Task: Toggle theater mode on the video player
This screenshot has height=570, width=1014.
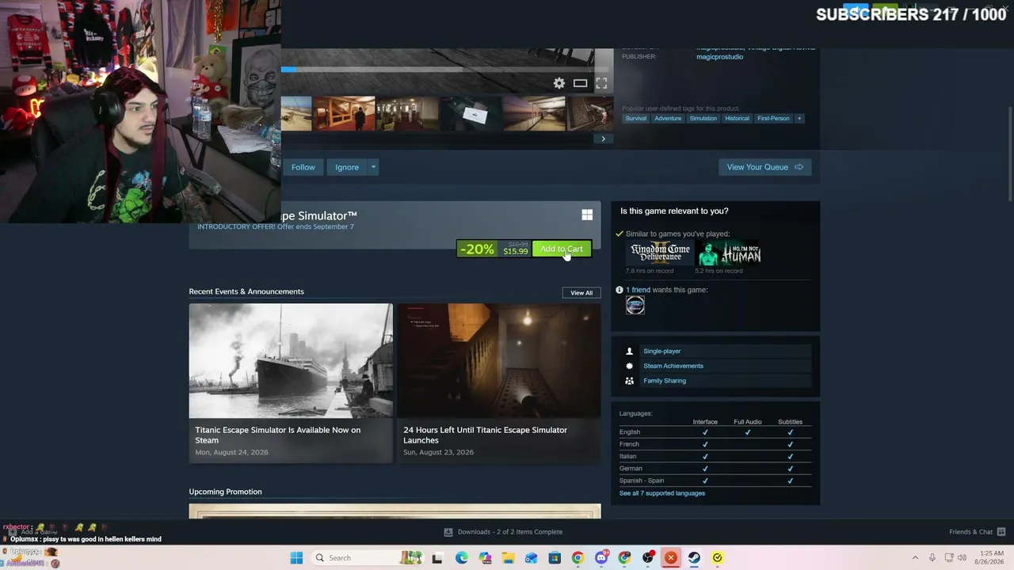Action: tap(581, 83)
